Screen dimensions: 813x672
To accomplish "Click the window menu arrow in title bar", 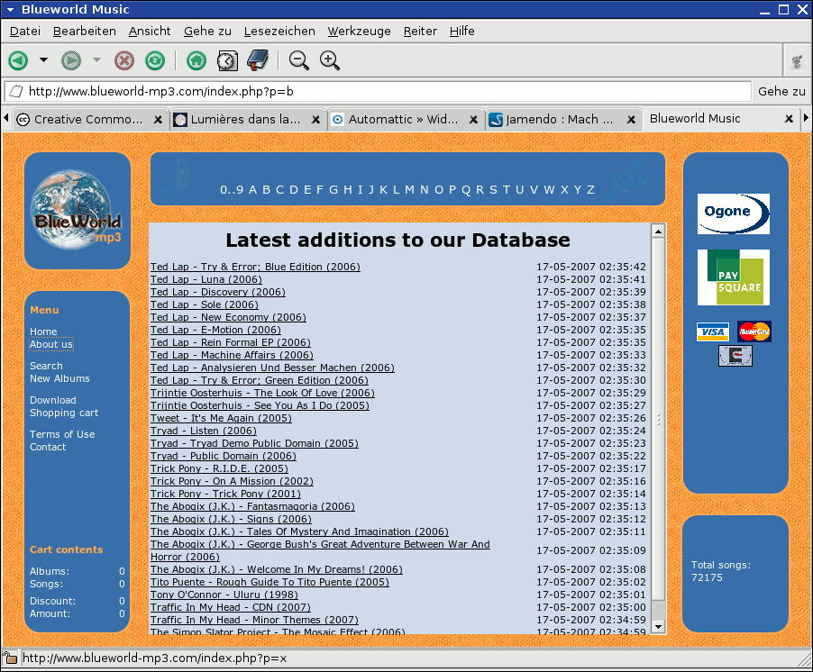I will [x=11, y=9].
